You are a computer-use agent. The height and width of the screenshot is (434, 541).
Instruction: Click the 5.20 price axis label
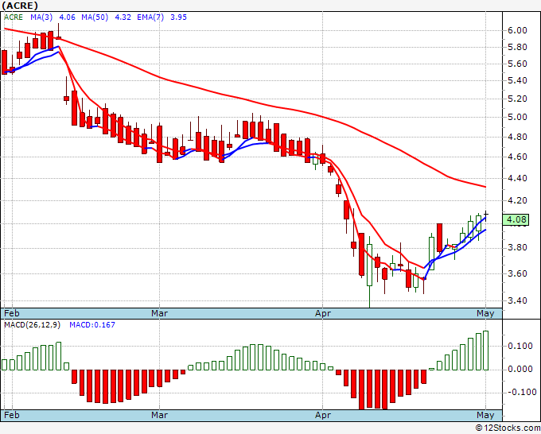point(517,99)
